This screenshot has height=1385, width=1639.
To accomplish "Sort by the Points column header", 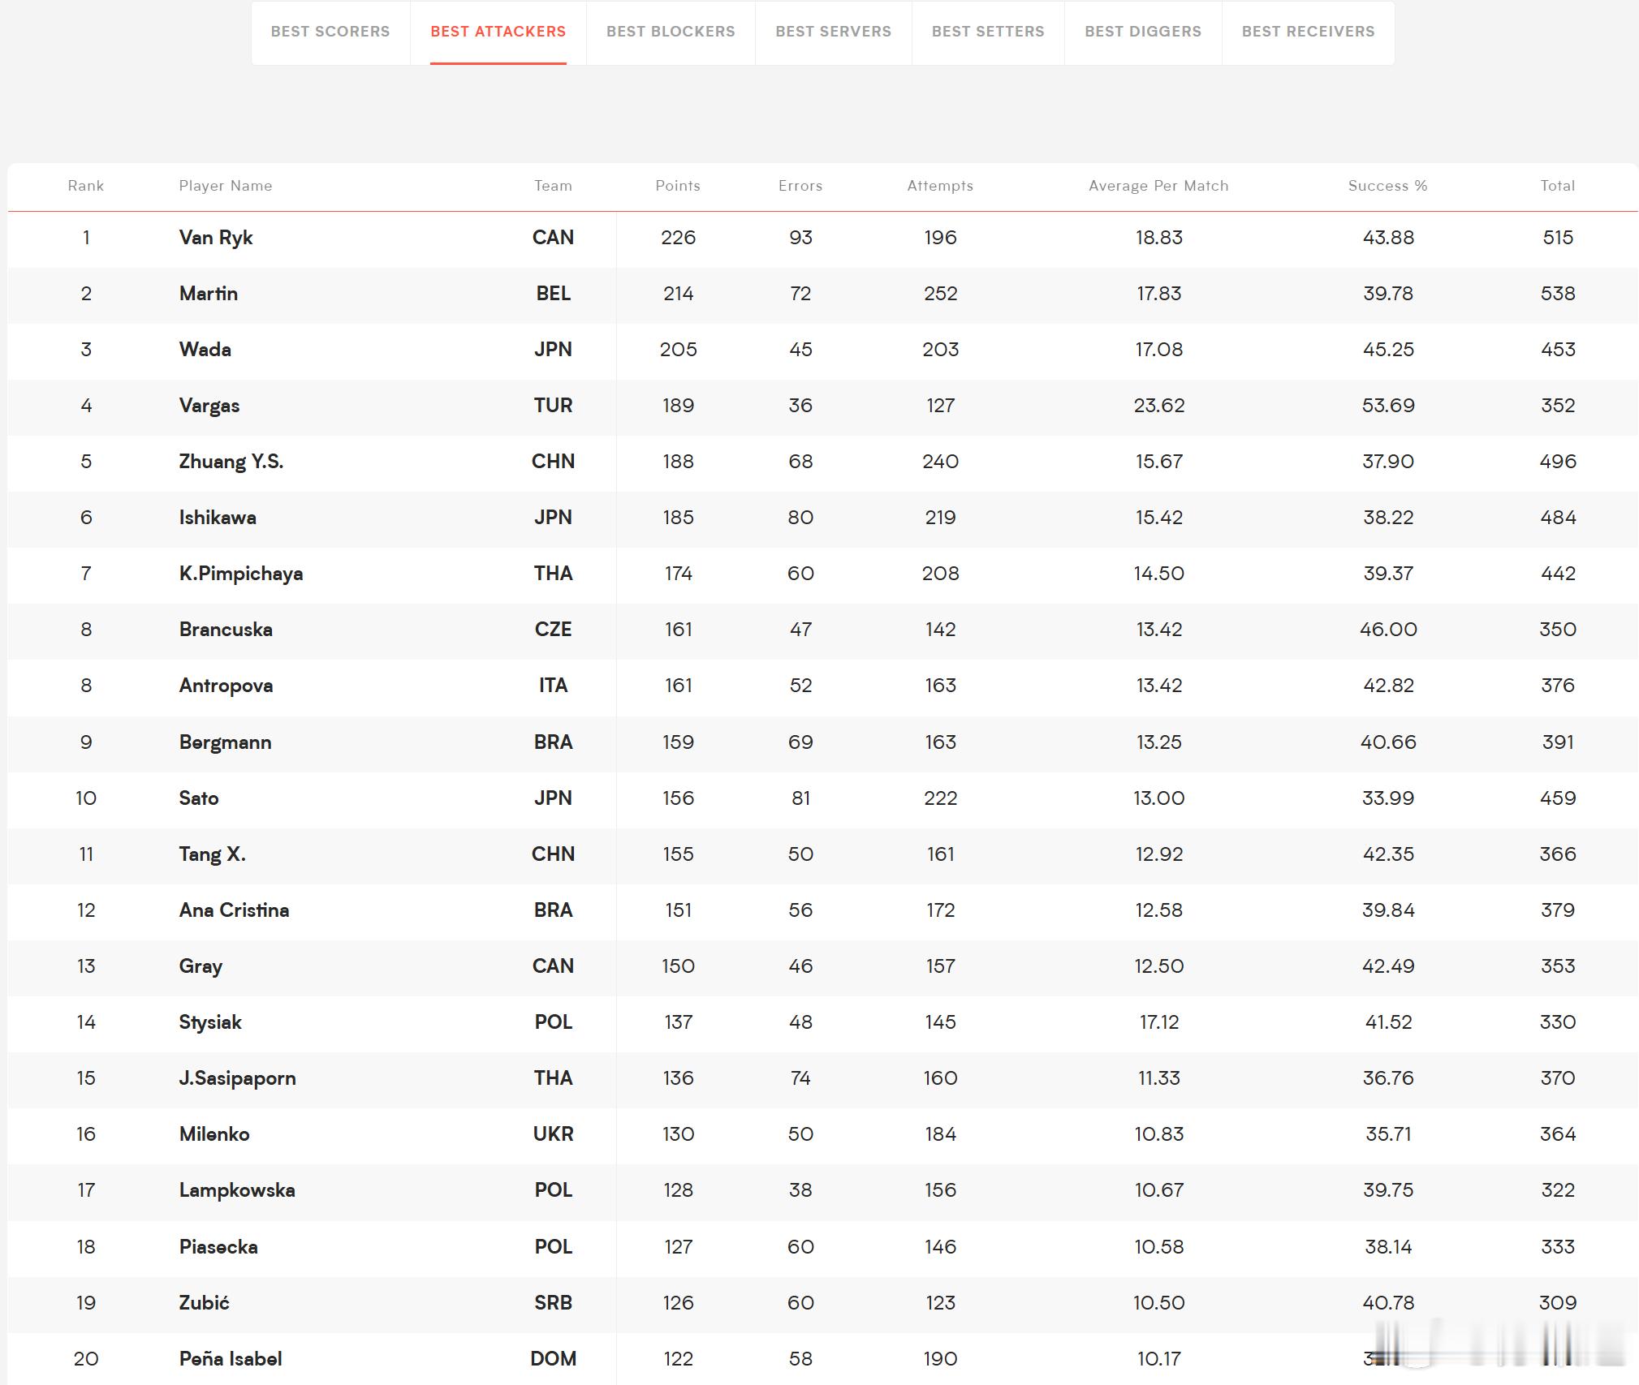I will (x=678, y=186).
